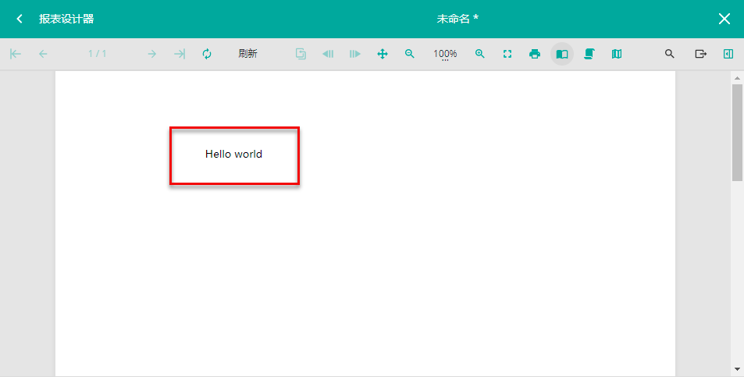Click the 未命名 * document title
This screenshot has width=744, height=377.
[x=457, y=19]
